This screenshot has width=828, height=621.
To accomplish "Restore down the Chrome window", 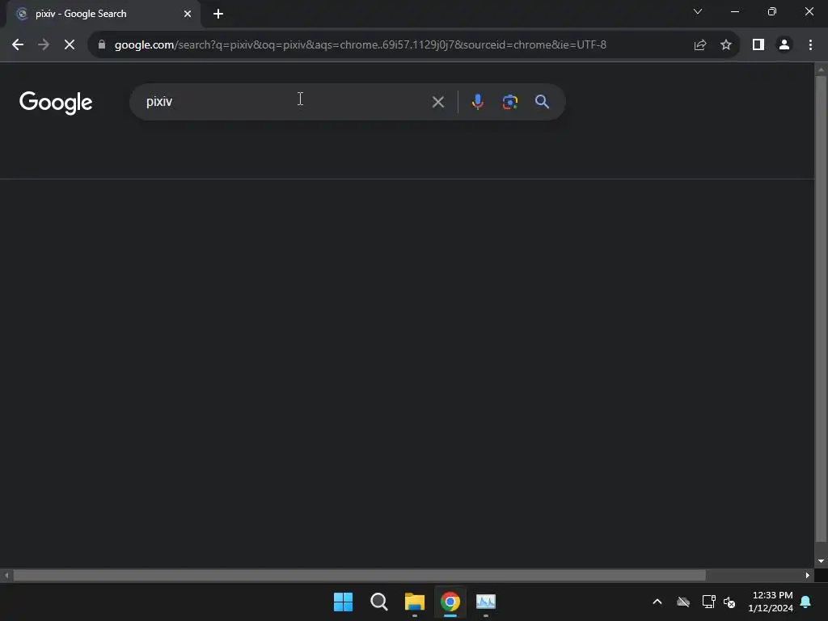I will 772,11.
